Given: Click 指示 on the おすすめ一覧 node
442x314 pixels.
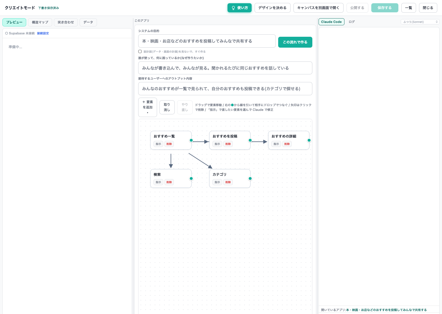Looking at the screenshot, I should [159, 144].
